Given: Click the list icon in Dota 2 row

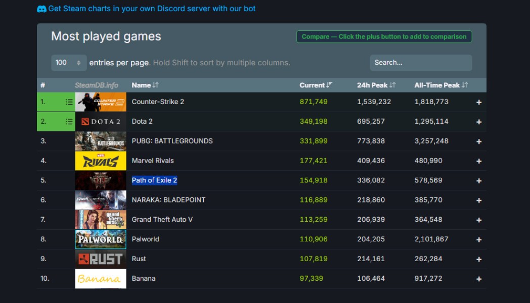Looking at the screenshot, I should (x=69, y=122).
